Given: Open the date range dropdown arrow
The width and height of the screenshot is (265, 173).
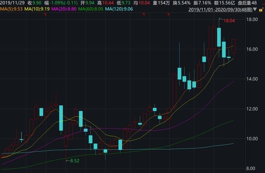Looking at the screenshot, I should (x=255, y=9).
